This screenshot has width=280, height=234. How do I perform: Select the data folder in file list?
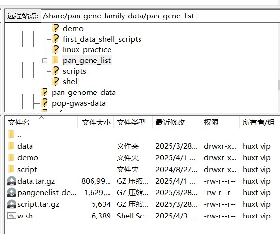point(25,146)
